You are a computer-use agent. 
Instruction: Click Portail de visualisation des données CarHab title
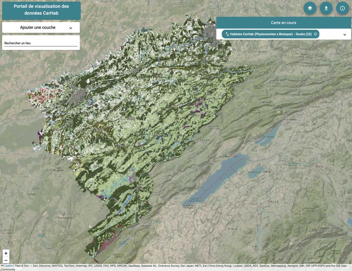tap(41, 10)
